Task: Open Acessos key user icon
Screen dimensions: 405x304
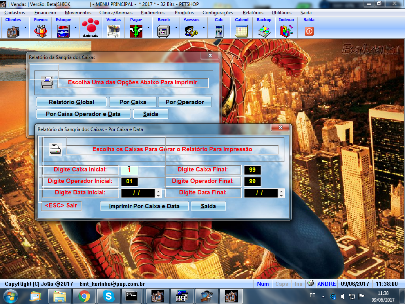Action: [x=191, y=31]
